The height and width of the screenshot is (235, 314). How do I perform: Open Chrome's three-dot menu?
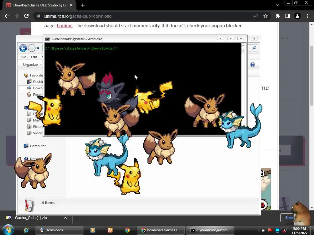(x=307, y=16)
